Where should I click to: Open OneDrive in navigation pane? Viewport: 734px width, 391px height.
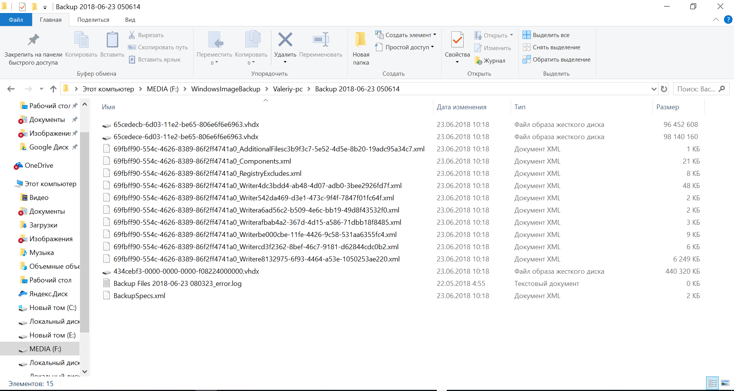(34, 165)
